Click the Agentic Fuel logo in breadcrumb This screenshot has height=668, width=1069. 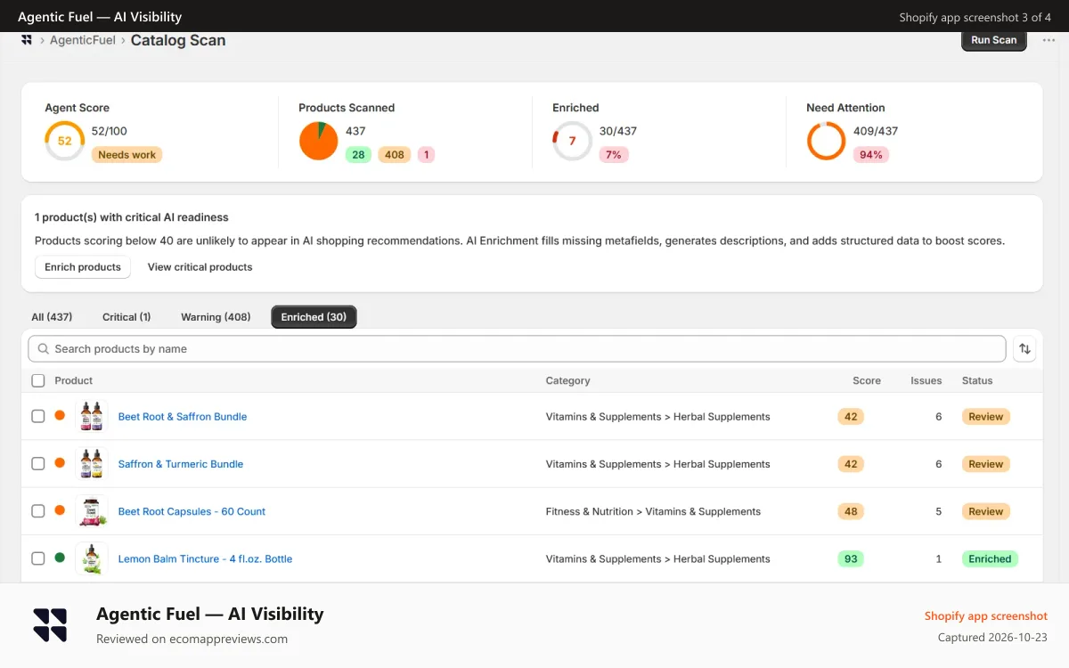coord(27,40)
